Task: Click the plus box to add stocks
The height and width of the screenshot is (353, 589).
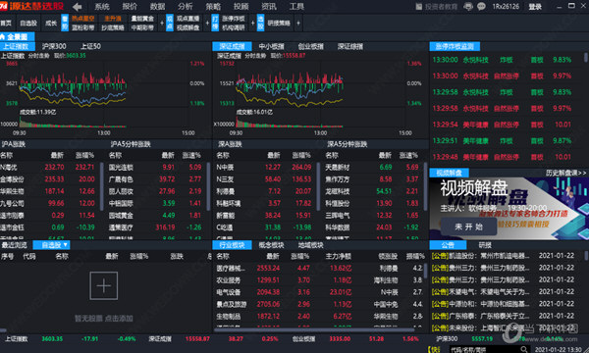Action: click(104, 286)
